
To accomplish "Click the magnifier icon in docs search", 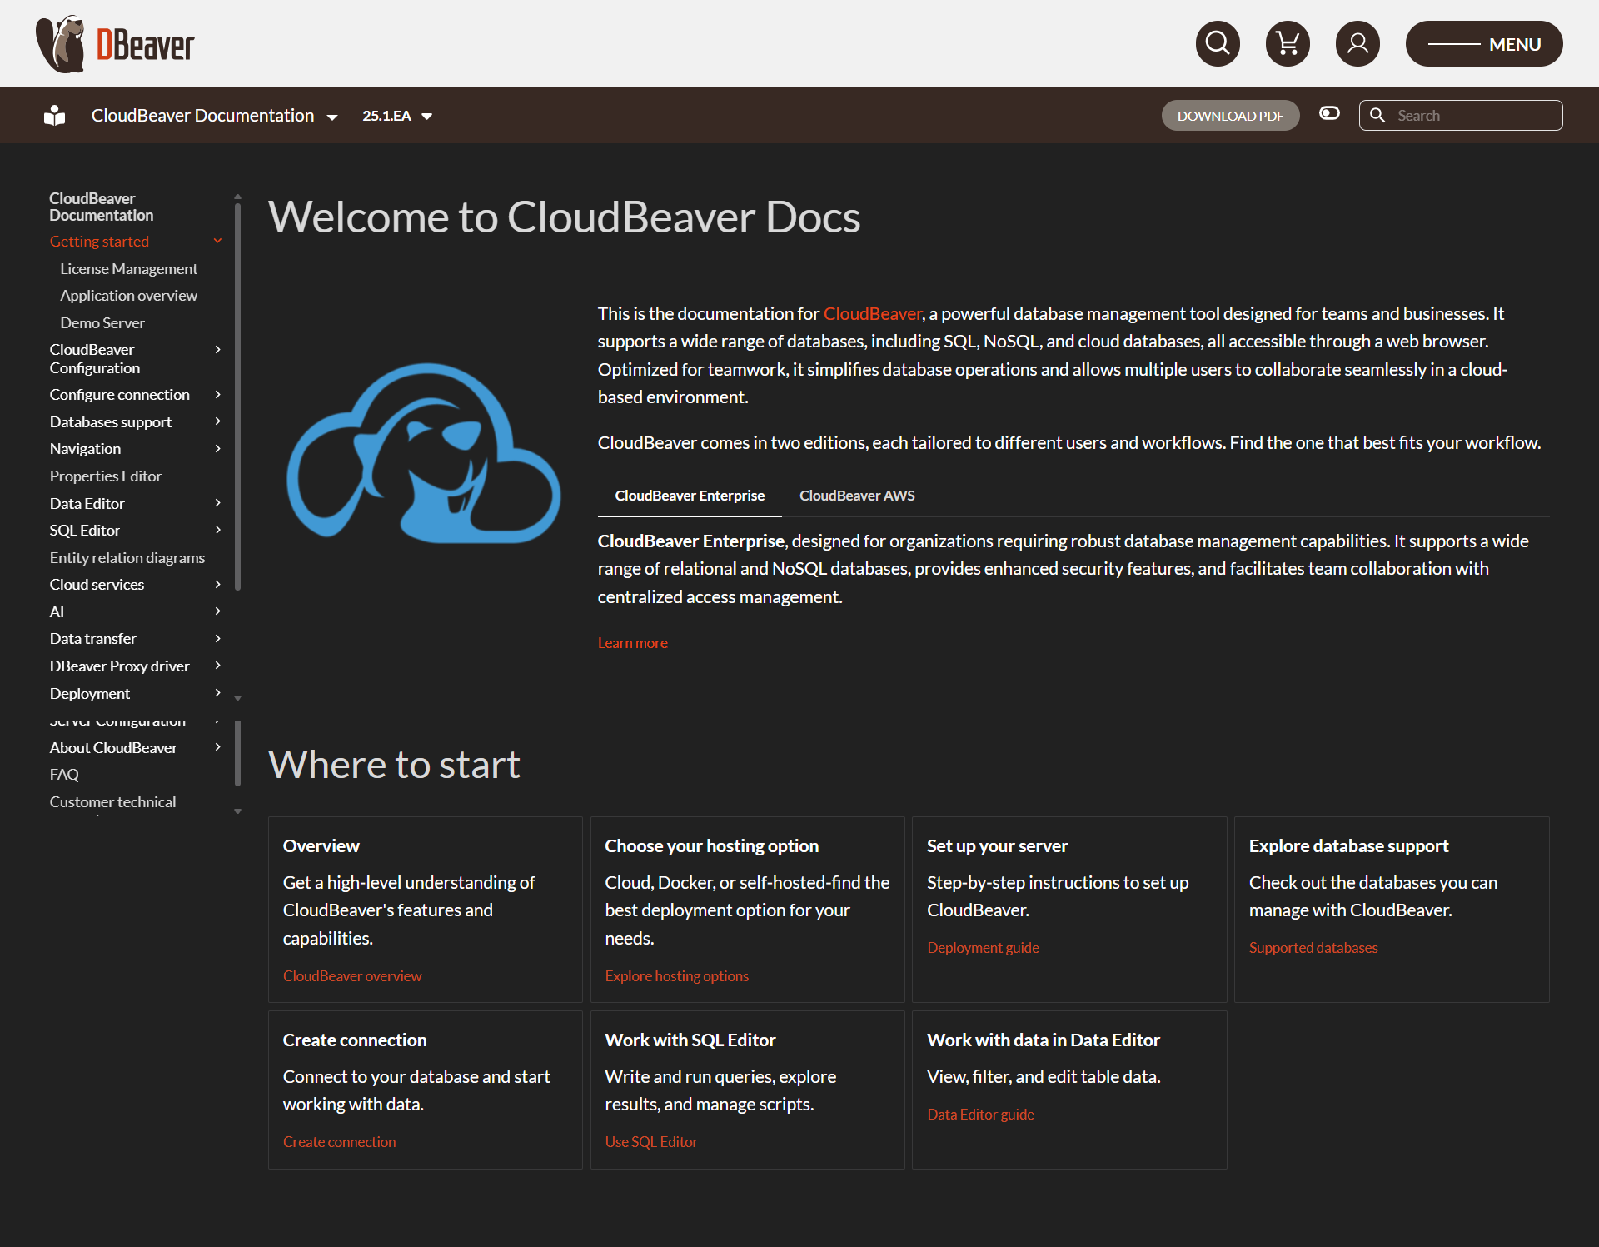I will [x=1378, y=116].
